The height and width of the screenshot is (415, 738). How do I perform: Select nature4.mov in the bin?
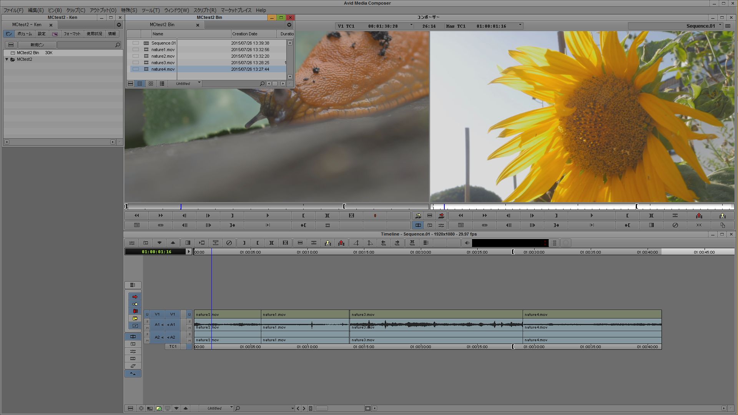click(163, 70)
